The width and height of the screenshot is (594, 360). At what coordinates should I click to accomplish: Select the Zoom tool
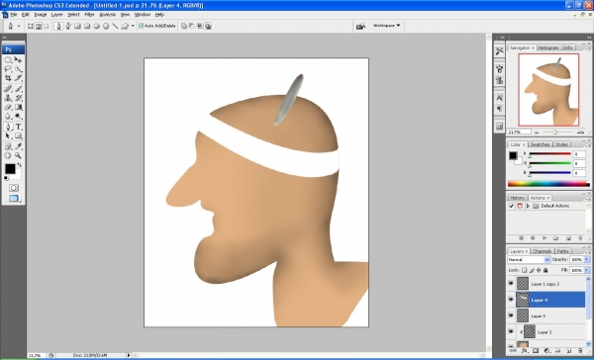click(x=18, y=155)
